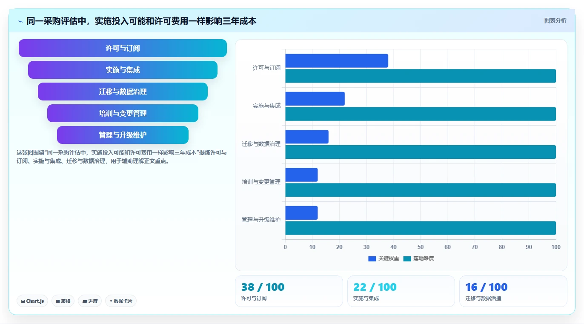Toggle the 关键权重 legend entry
This screenshot has height=324, width=584.
(x=384, y=258)
